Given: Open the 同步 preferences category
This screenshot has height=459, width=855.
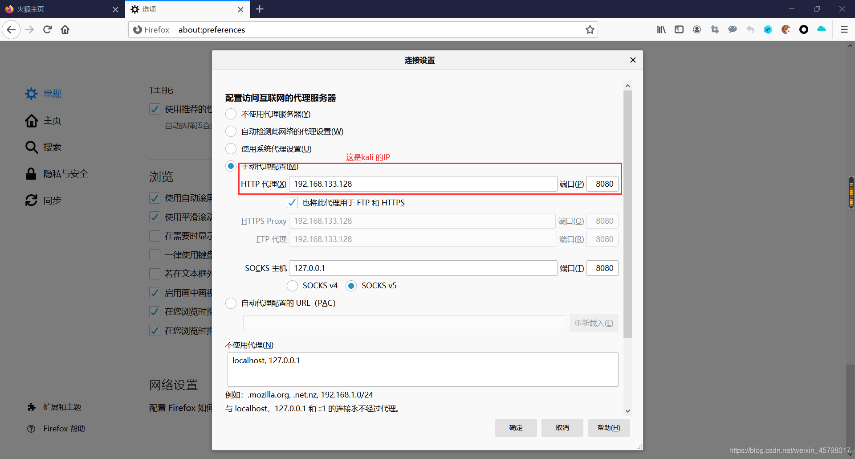Looking at the screenshot, I should (43, 201).
